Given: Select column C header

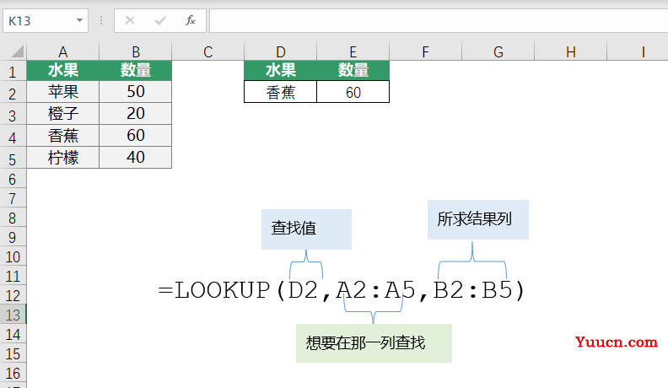Looking at the screenshot, I should coord(207,52).
